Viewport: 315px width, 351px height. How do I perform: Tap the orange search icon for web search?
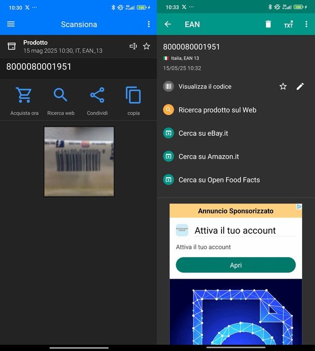point(168,109)
